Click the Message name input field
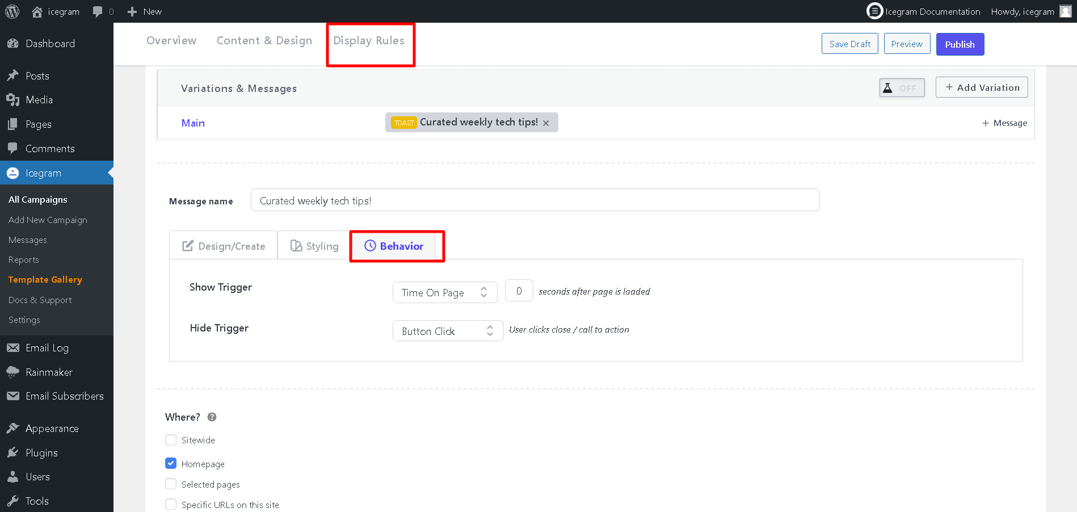This screenshot has width=1077, height=512. tap(535, 200)
